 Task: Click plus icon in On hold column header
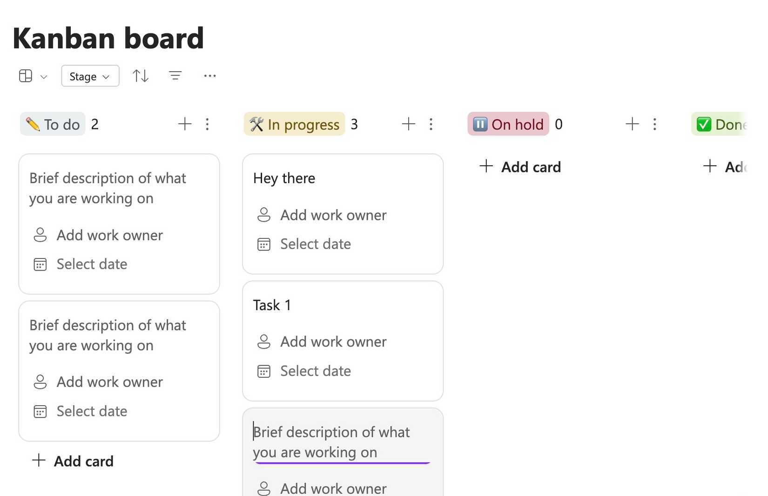tap(632, 124)
